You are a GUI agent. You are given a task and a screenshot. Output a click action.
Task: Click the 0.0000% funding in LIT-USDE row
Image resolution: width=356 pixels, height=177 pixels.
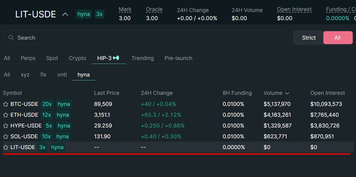234,148
